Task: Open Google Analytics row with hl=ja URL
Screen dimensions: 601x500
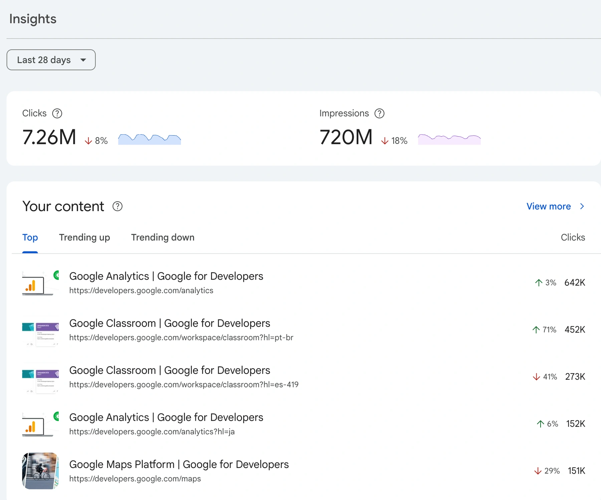Action: pyautogui.click(x=304, y=424)
